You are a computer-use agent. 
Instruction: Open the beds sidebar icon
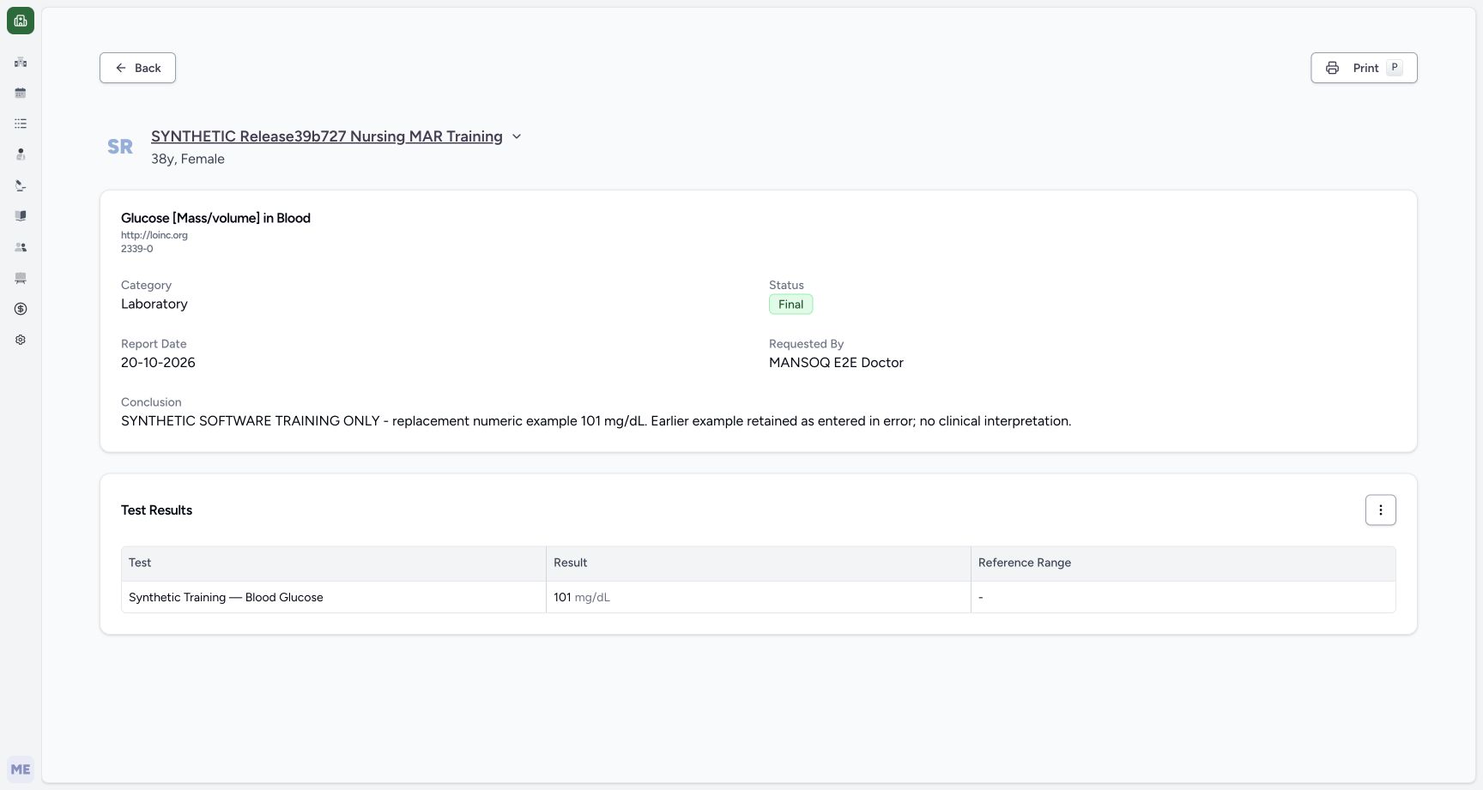coord(21,278)
